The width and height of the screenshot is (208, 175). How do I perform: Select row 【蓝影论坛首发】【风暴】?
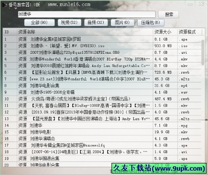tap(102, 72)
